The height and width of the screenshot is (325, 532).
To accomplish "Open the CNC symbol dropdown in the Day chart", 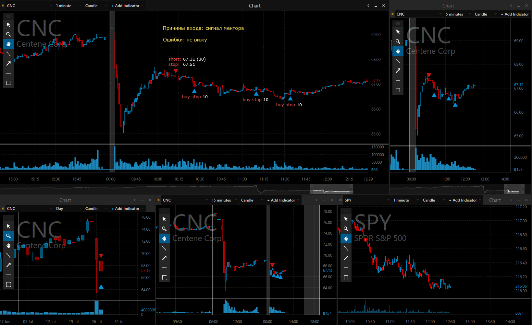I will coord(29,209).
